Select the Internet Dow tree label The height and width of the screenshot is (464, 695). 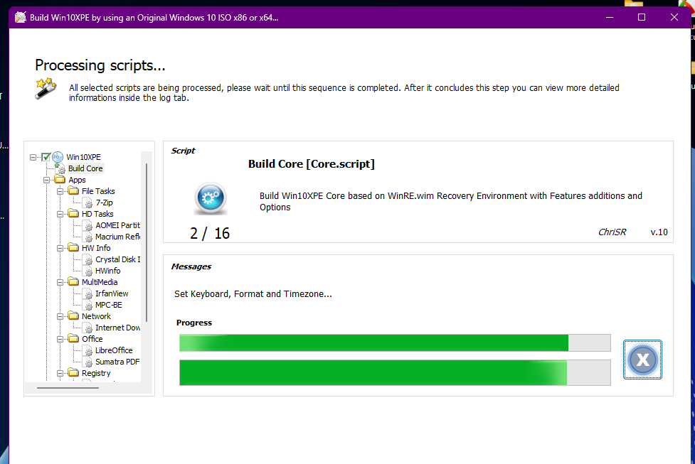[117, 328]
